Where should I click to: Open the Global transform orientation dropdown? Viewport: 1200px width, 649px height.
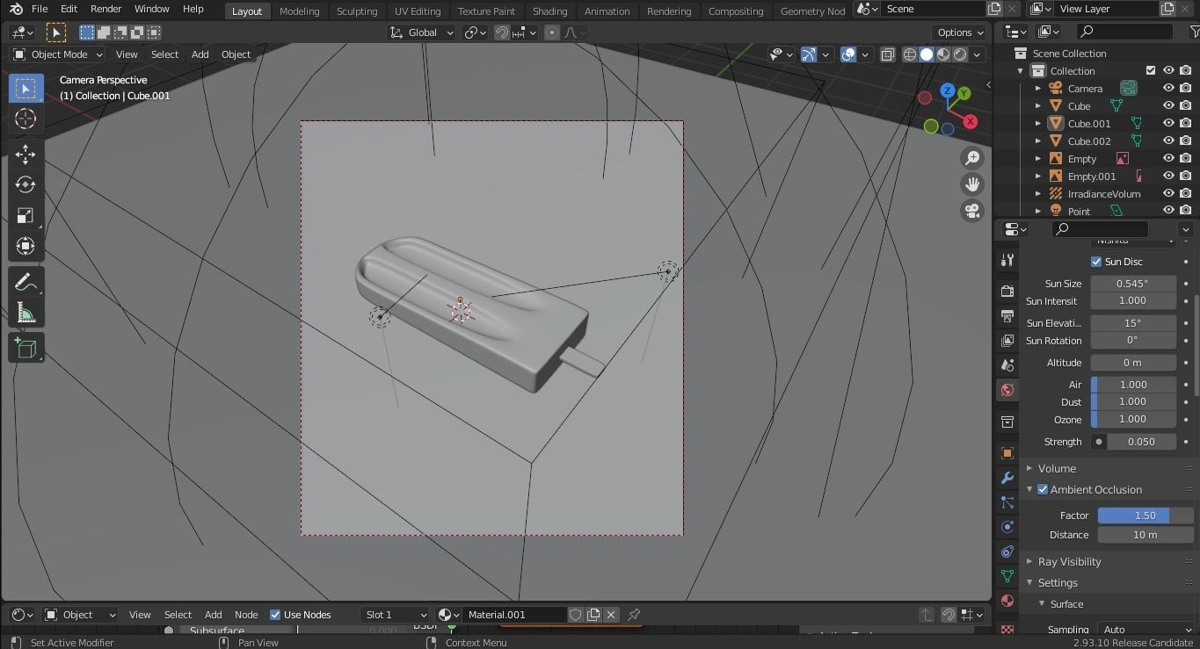pyautogui.click(x=422, y=32)
